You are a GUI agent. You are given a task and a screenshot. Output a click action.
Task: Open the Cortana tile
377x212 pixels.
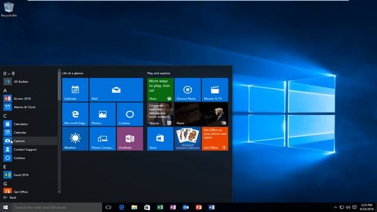click(130, 114)
